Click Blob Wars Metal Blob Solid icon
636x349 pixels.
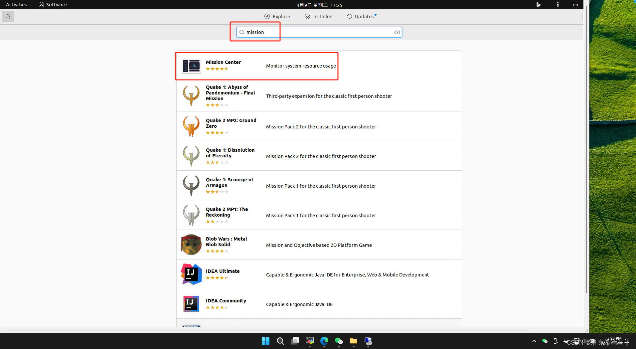[191, 245]
